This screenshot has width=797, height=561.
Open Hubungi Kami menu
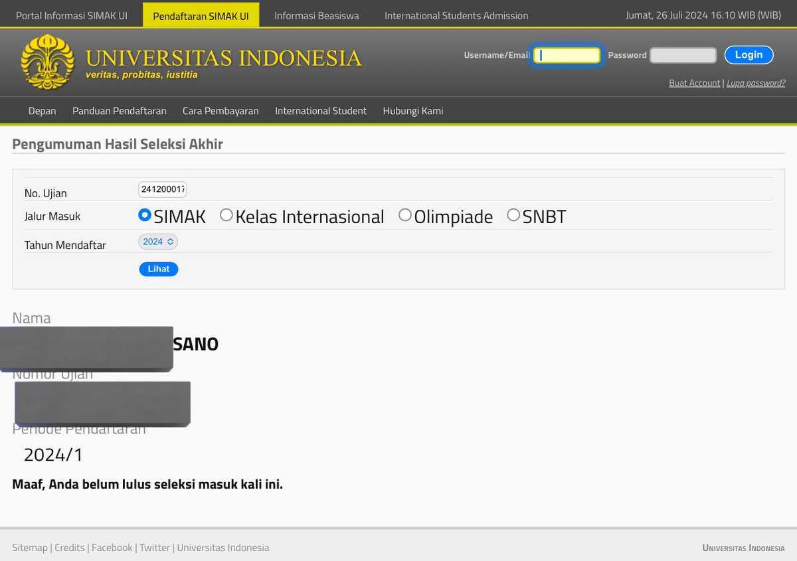[x=413, y=111]
